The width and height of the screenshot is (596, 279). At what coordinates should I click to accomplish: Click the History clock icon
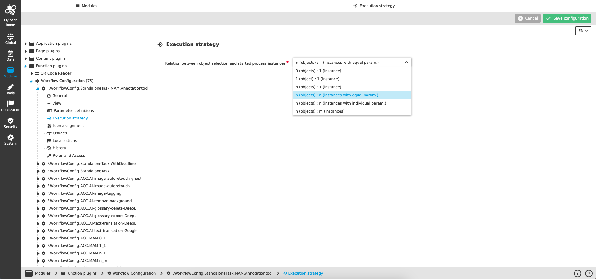tap(49, 148)
